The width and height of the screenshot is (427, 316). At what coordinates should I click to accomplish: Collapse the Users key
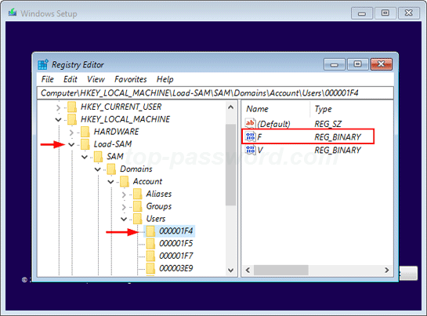coord(124,219)
